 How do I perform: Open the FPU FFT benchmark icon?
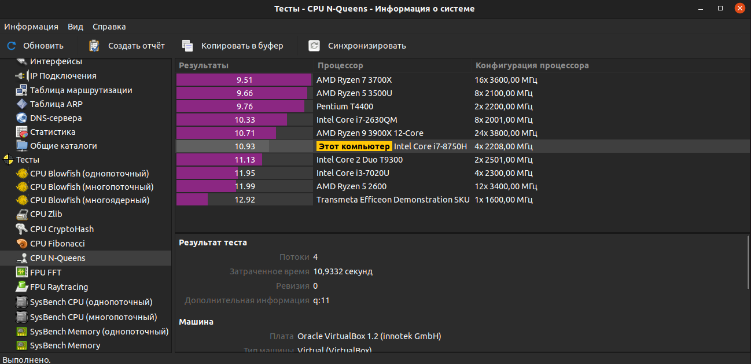click(x=21, y=273)
